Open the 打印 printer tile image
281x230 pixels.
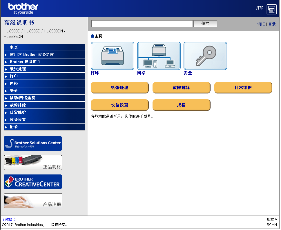(113, 56)
